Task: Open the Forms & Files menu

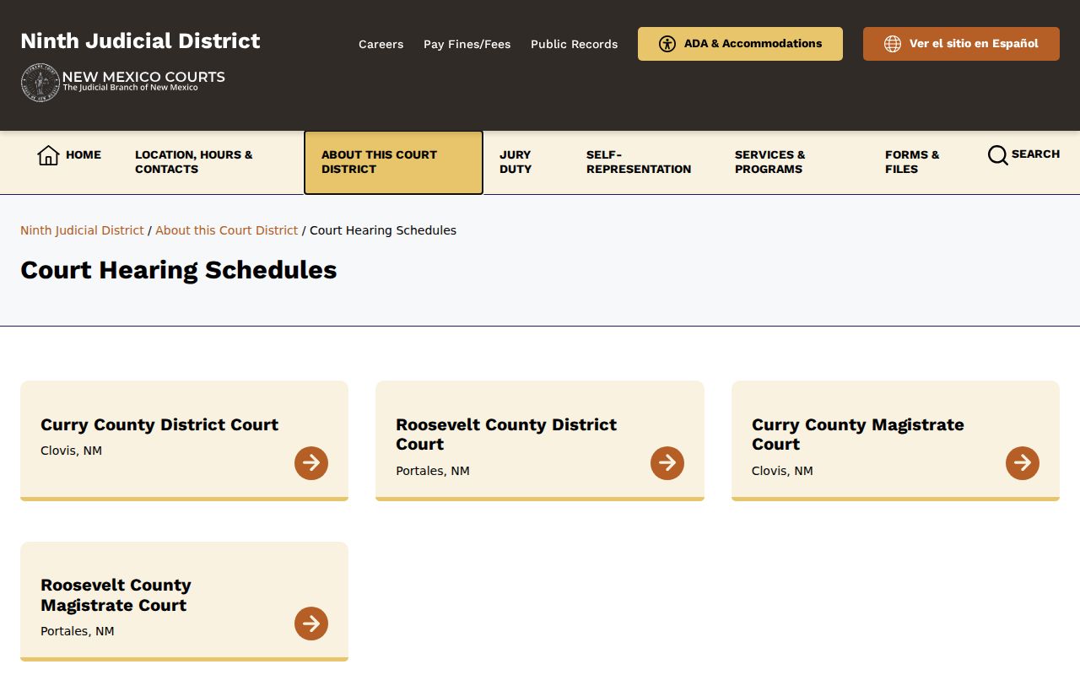Action: (x=912, y=162)
